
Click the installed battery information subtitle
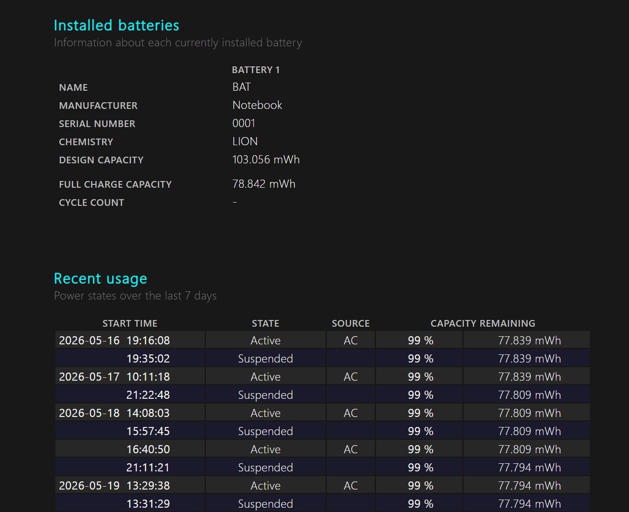[x=178, y=43]
